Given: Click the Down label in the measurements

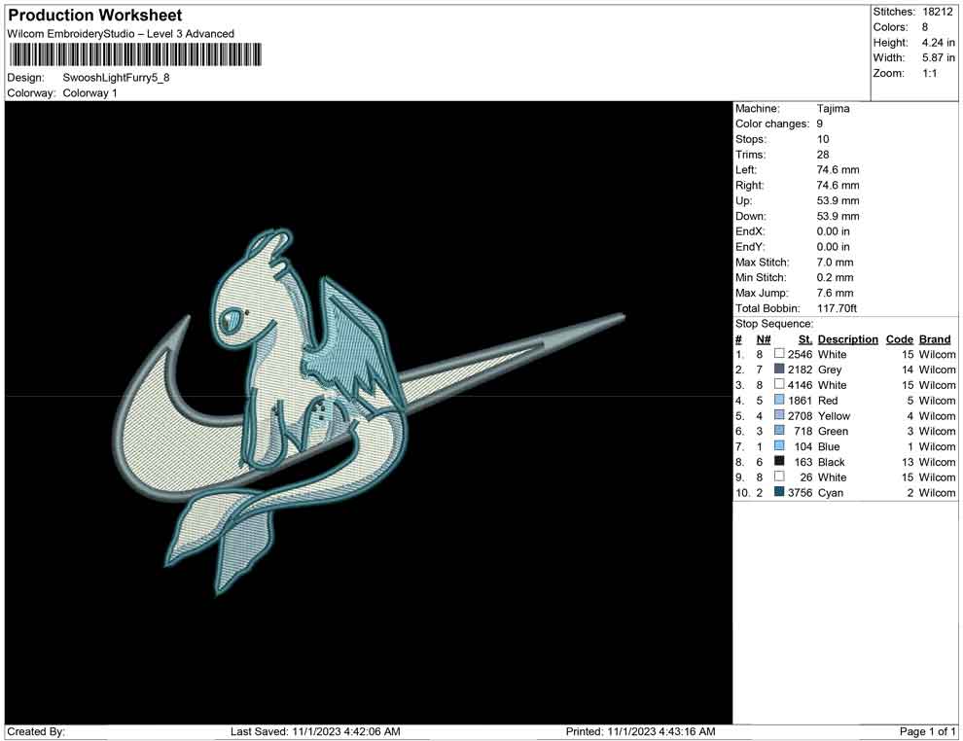Looking at the screenshot, I should point(751,216).
